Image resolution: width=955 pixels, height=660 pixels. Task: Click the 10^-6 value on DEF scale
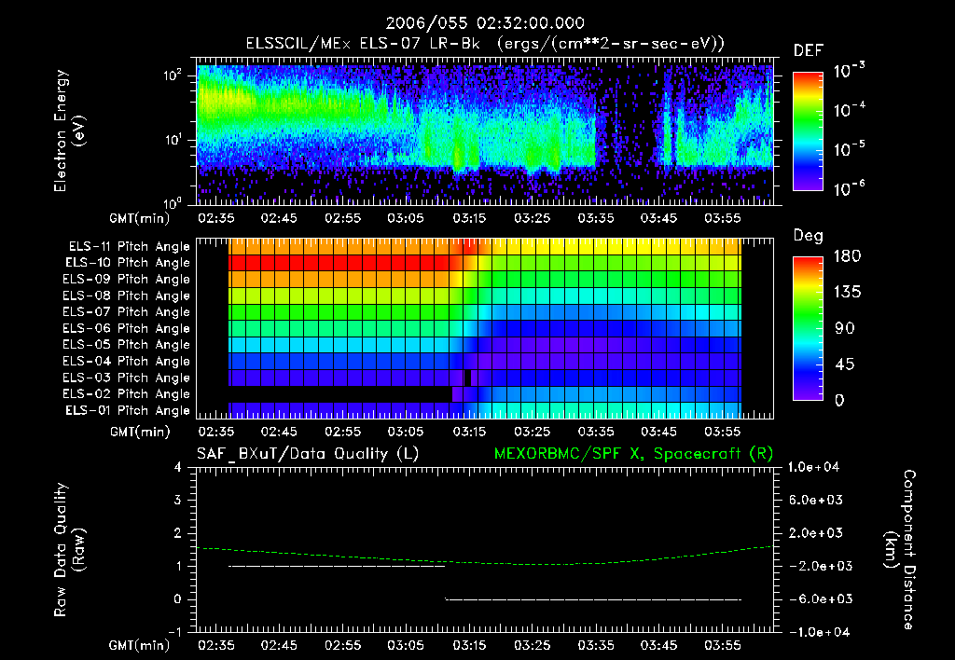849,188
